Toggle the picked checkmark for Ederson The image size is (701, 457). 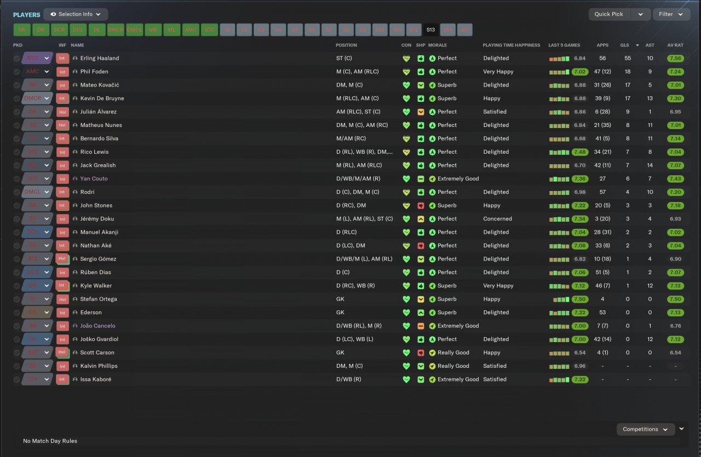pos(17,313)
